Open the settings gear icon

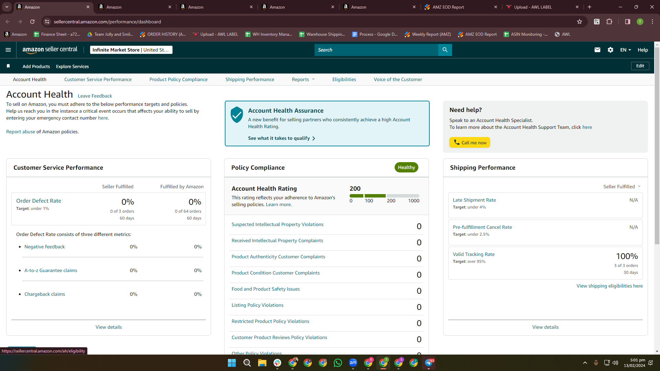click(x=610, y=50)
